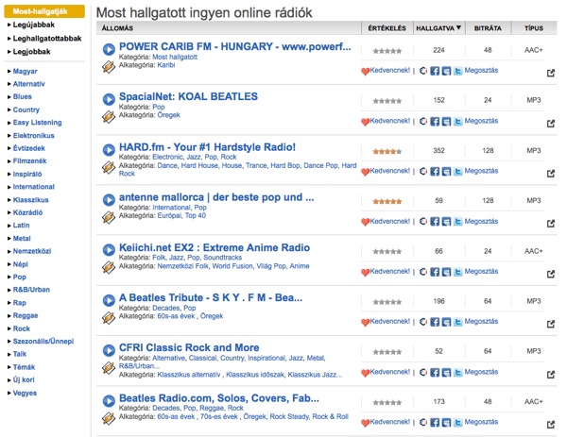Open KOAL BEATLES in popup window

tap(550, 124)
